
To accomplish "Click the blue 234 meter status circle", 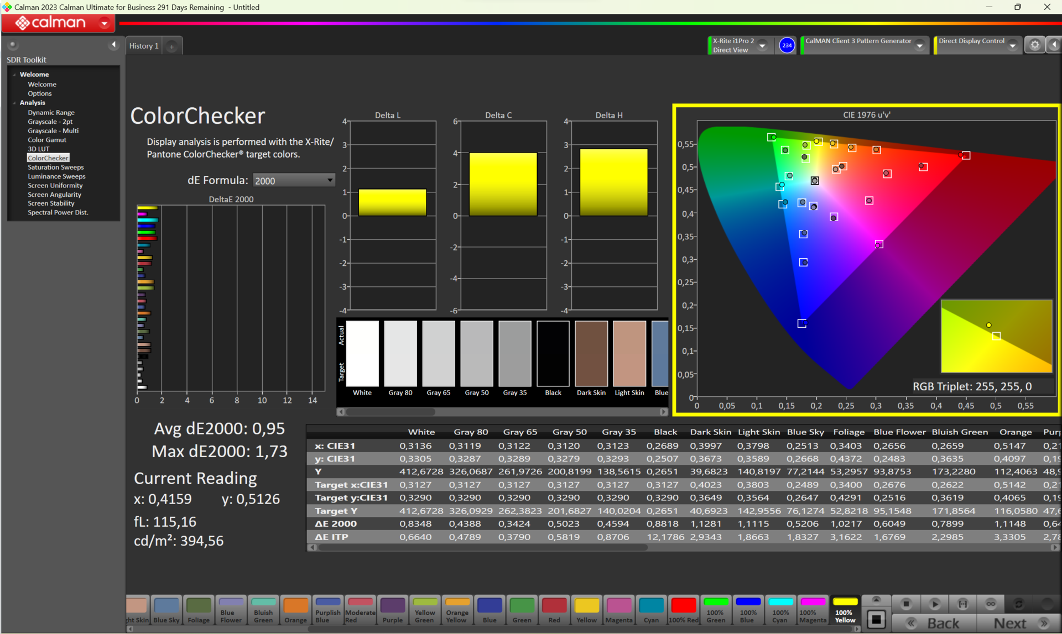I will pyautogui.click(x=787, y=45).
